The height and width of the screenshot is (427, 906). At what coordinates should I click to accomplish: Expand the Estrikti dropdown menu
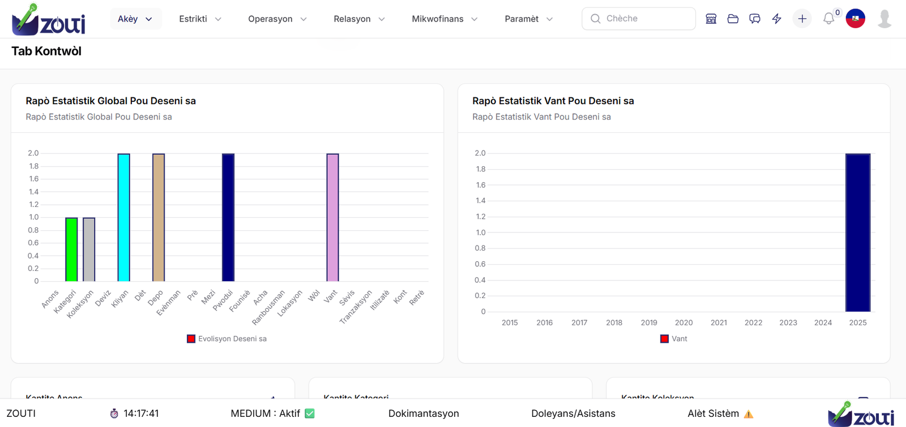pos(200,19)
